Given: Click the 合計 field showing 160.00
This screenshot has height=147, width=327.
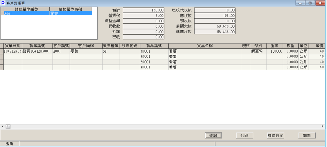Looking at the screenshot, I should 143,10.
